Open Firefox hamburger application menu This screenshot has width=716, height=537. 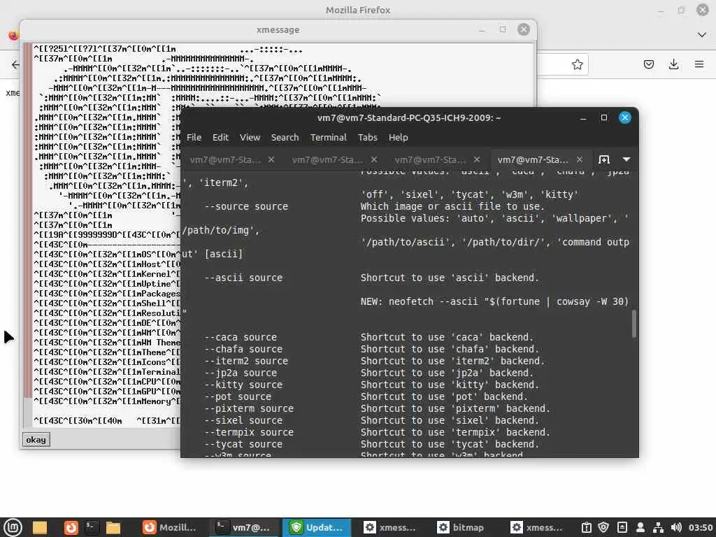pyautogui.click(x=699, y=64)
